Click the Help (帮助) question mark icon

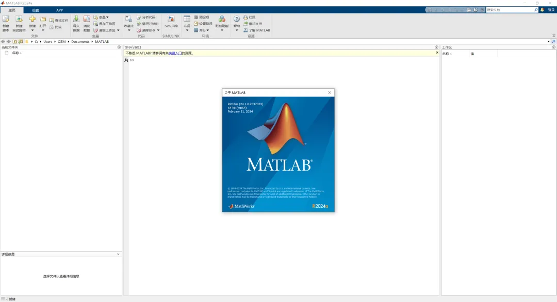click(x=237, y=19)
